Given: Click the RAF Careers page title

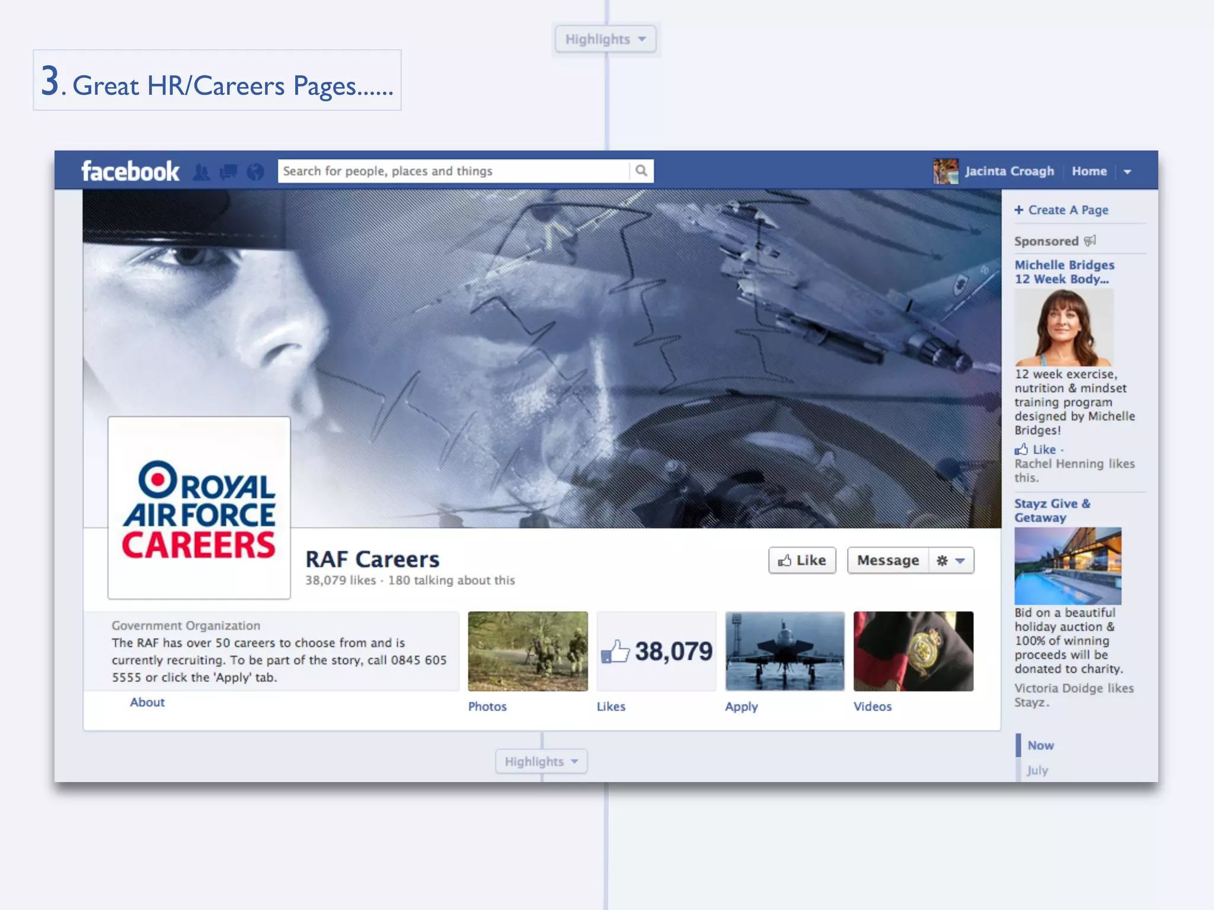Looking at the screenshot, I should click(x=372, y=559).
